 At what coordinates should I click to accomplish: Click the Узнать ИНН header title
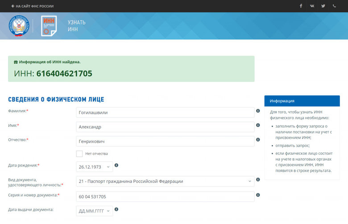pyautogui.click(x=76, y=26)
